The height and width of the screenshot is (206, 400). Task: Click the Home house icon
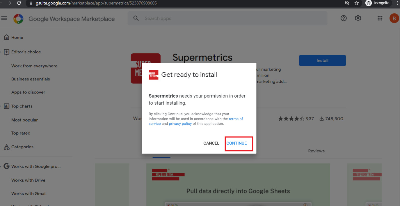[6, 37]
